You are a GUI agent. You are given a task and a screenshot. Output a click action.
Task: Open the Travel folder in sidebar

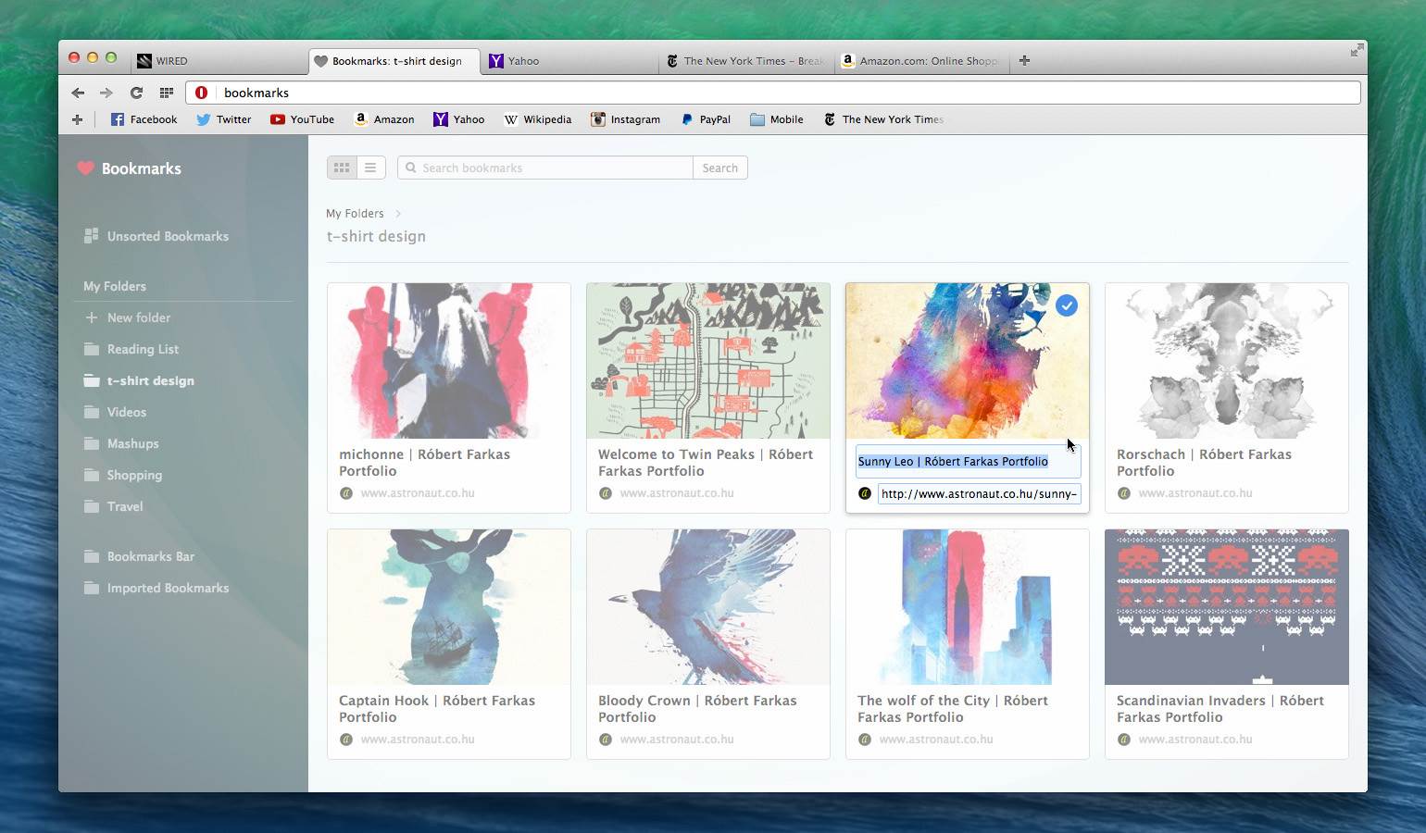click(125, 506)
